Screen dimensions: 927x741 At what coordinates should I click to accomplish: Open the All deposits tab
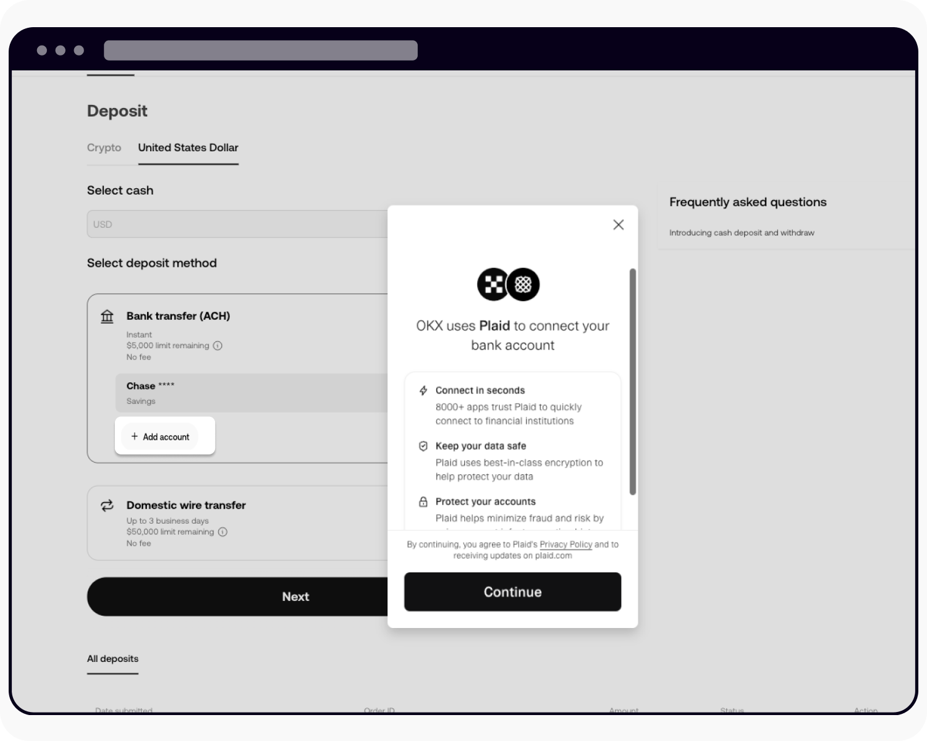[112, 659]
